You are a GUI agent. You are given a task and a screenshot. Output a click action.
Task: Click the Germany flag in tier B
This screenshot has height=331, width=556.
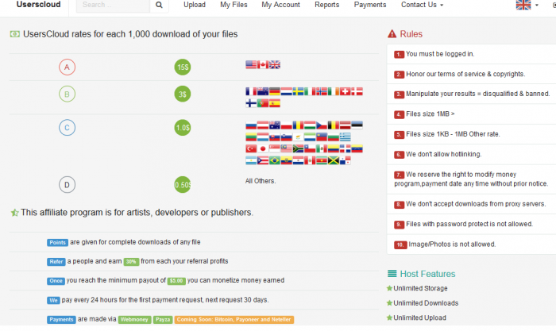coord(275,91)
